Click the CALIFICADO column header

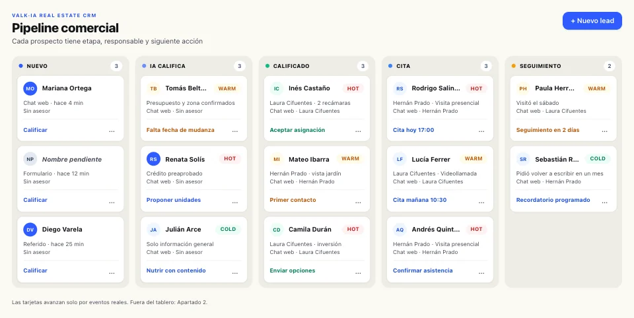pos(291,66)
